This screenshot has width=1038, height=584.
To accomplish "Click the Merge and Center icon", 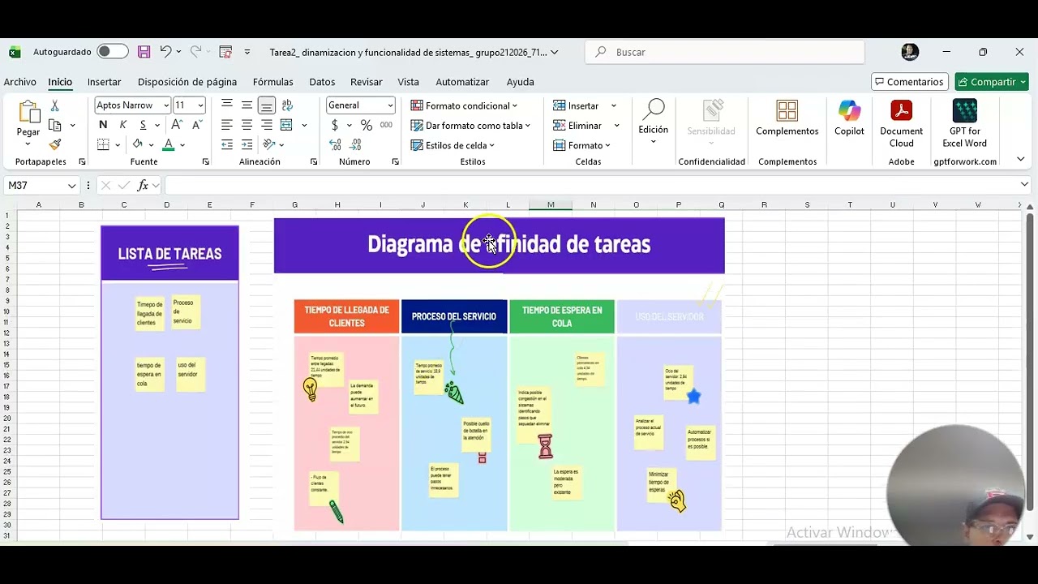I will 286,125.
